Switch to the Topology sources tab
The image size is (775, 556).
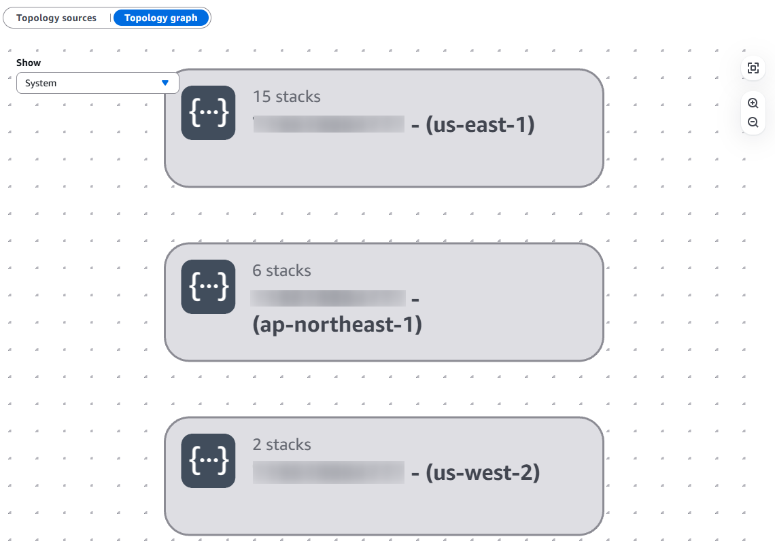click(x=56, y=18)
